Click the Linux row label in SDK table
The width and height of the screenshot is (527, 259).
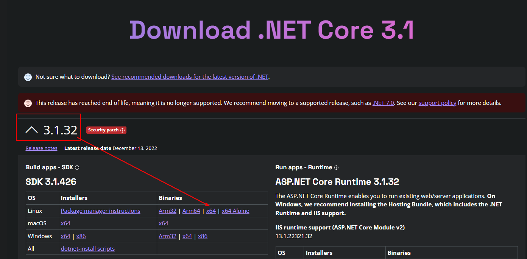(35, 211)
